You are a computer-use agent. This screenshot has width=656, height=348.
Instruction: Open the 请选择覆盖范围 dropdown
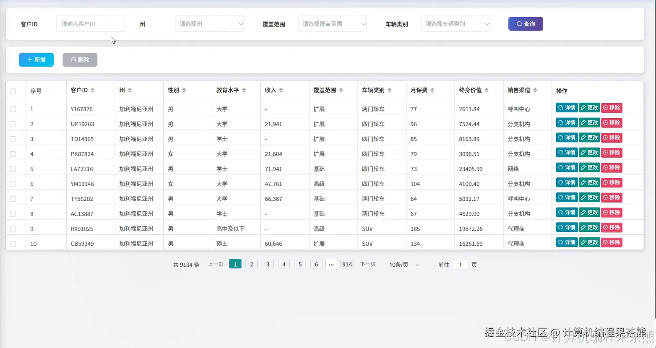[x=332, y=24]
